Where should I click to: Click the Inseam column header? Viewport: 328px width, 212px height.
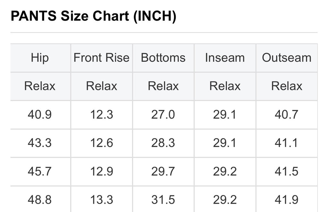225,58
